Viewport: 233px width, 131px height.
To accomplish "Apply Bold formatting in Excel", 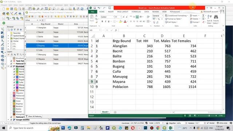I will pos(102,21).
